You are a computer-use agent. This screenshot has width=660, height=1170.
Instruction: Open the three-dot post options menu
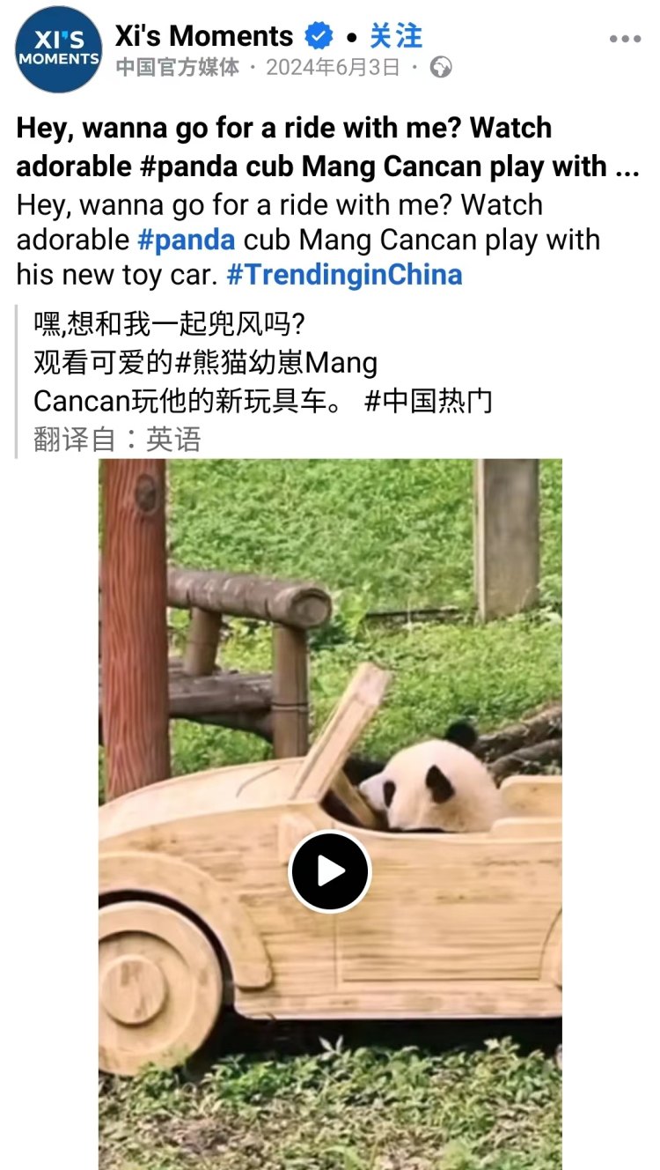click(625, 39)
